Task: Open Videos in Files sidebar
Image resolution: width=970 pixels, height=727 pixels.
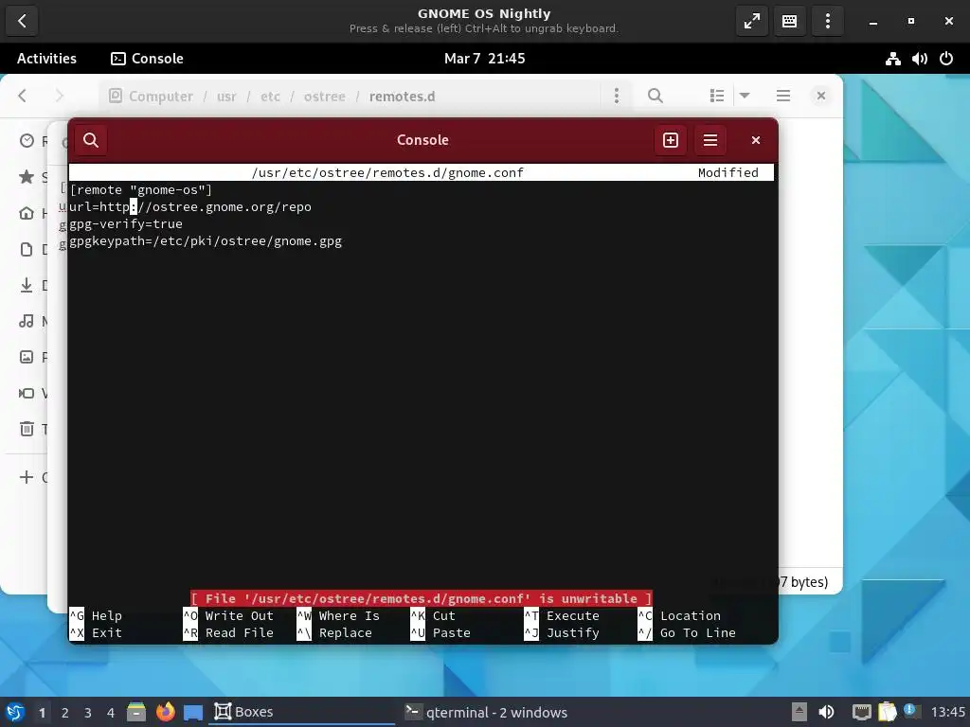Action: 33,393
